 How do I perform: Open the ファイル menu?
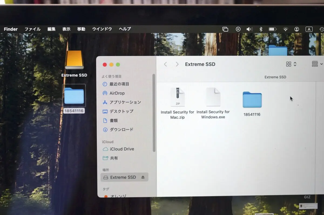click(x=32, y=29)
